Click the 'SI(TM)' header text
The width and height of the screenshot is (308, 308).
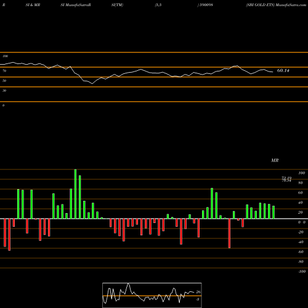point(117,5)
